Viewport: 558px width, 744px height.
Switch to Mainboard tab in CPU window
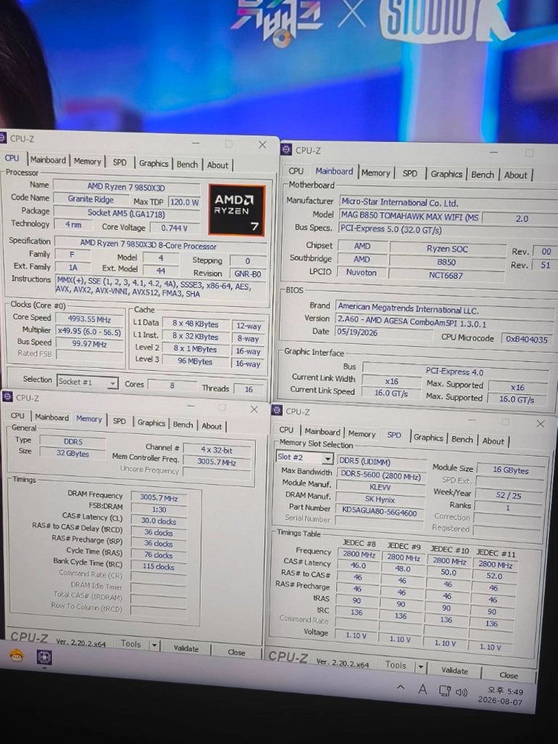pos(48,160)
